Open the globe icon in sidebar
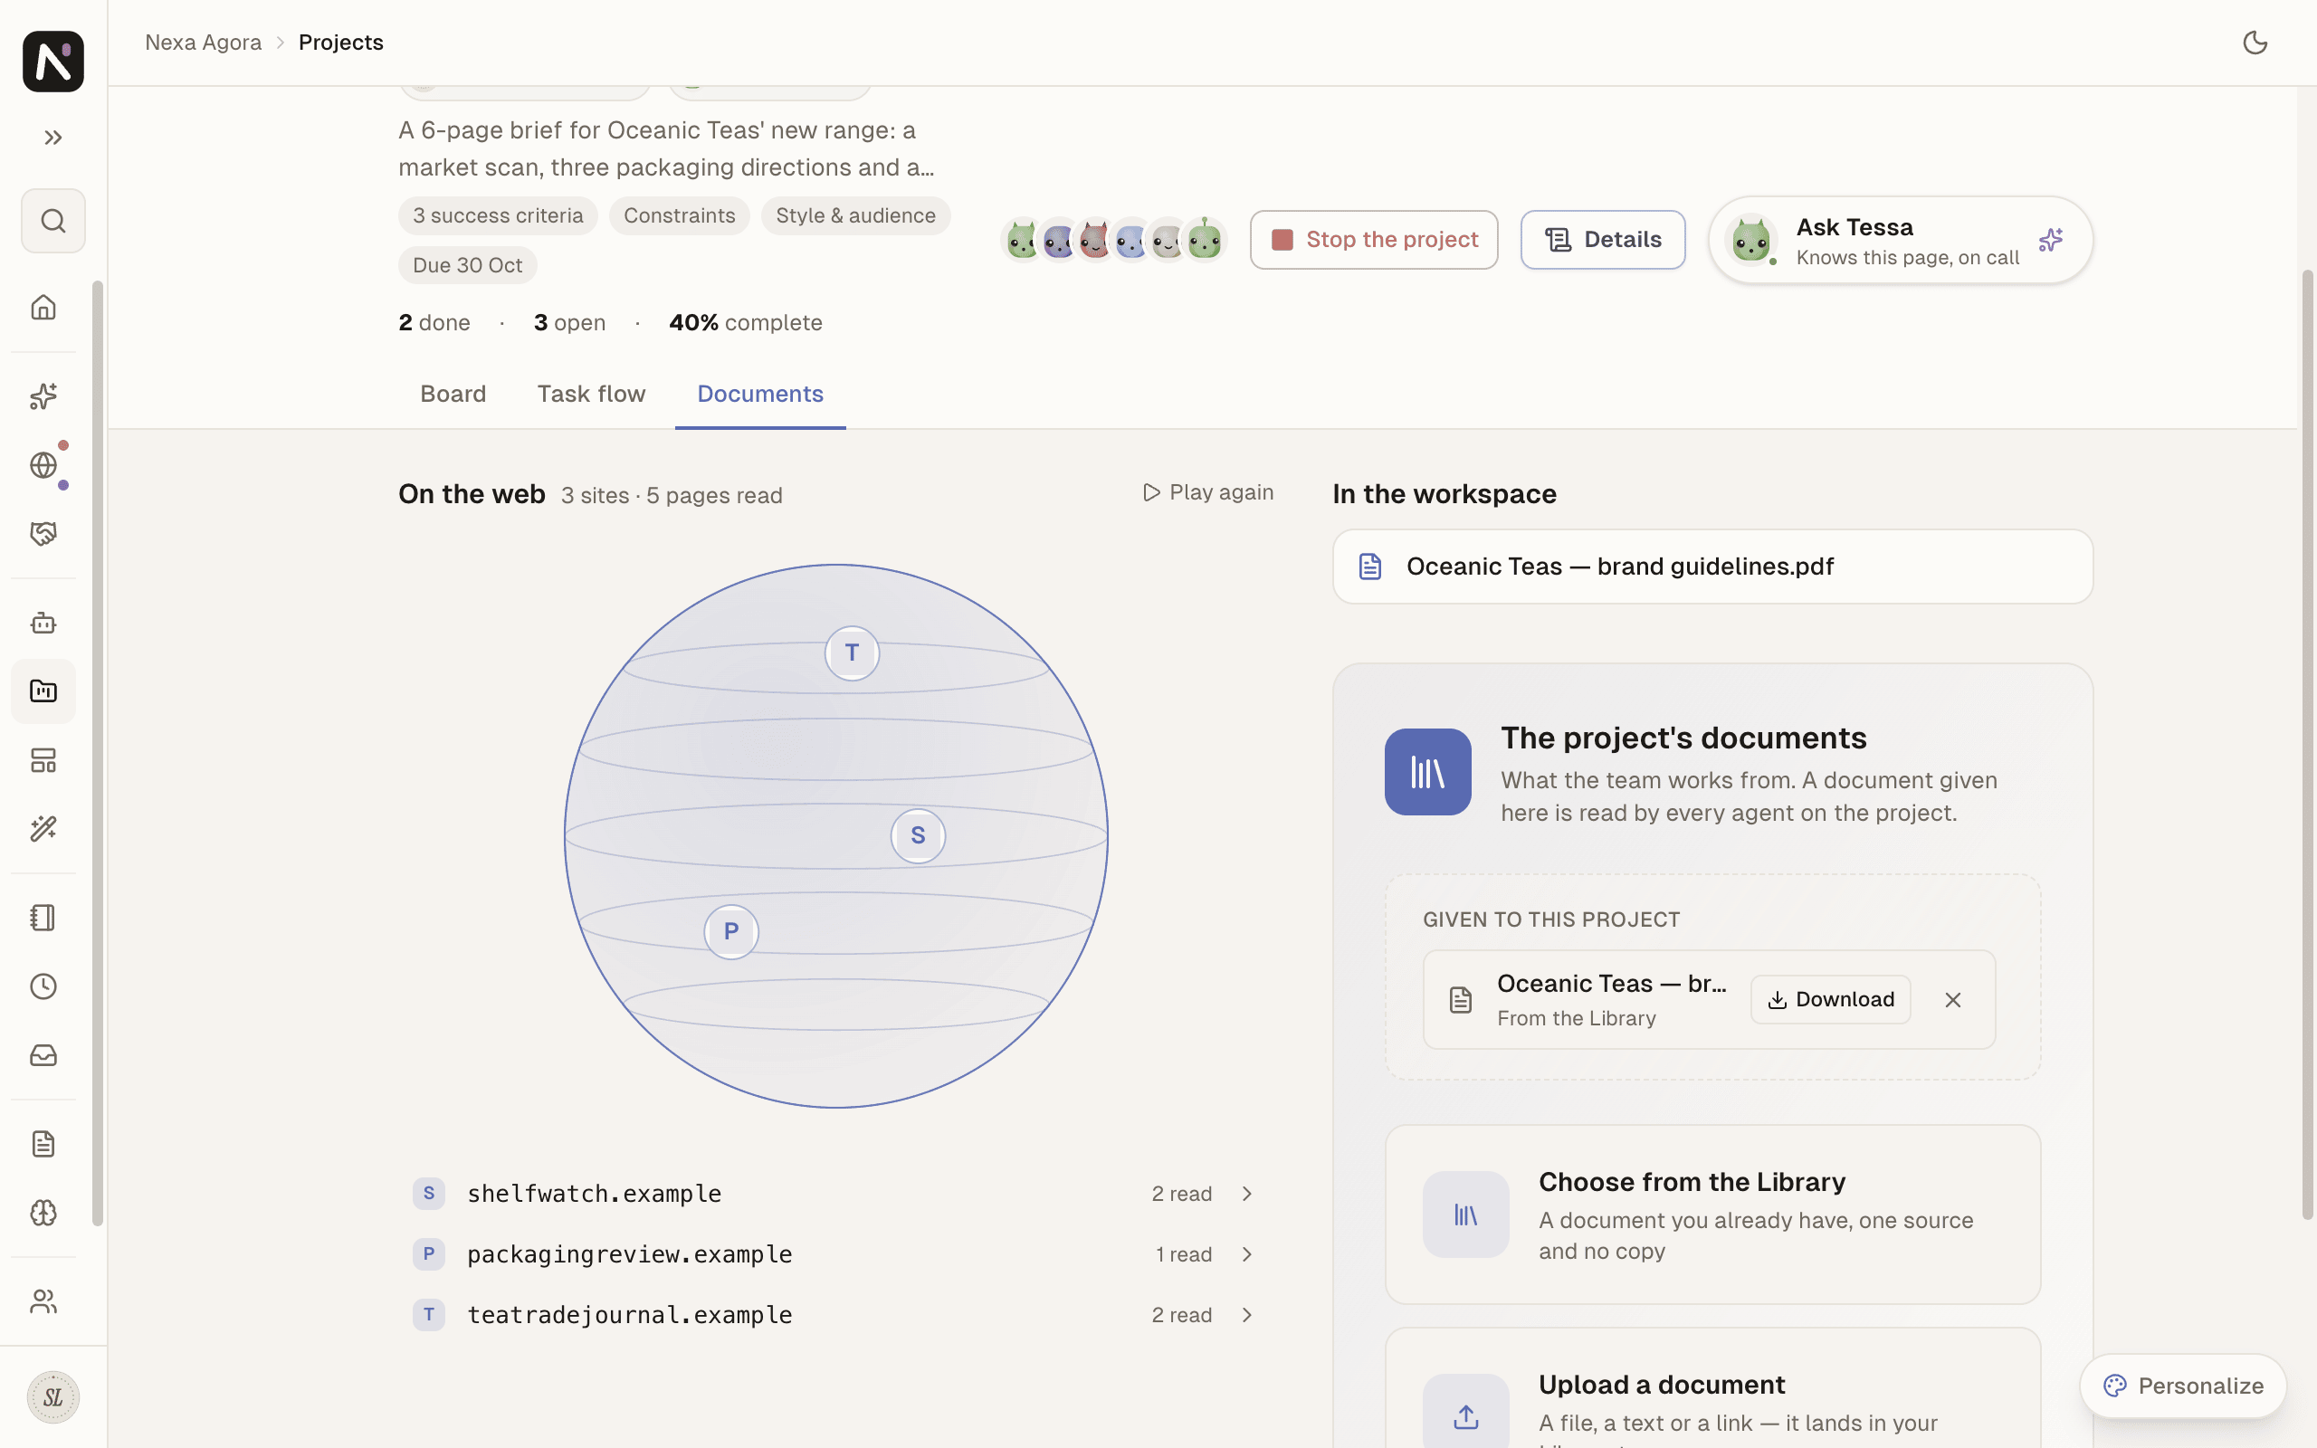This screenshot has width=2317, height=1448. (x=43, y=465)
